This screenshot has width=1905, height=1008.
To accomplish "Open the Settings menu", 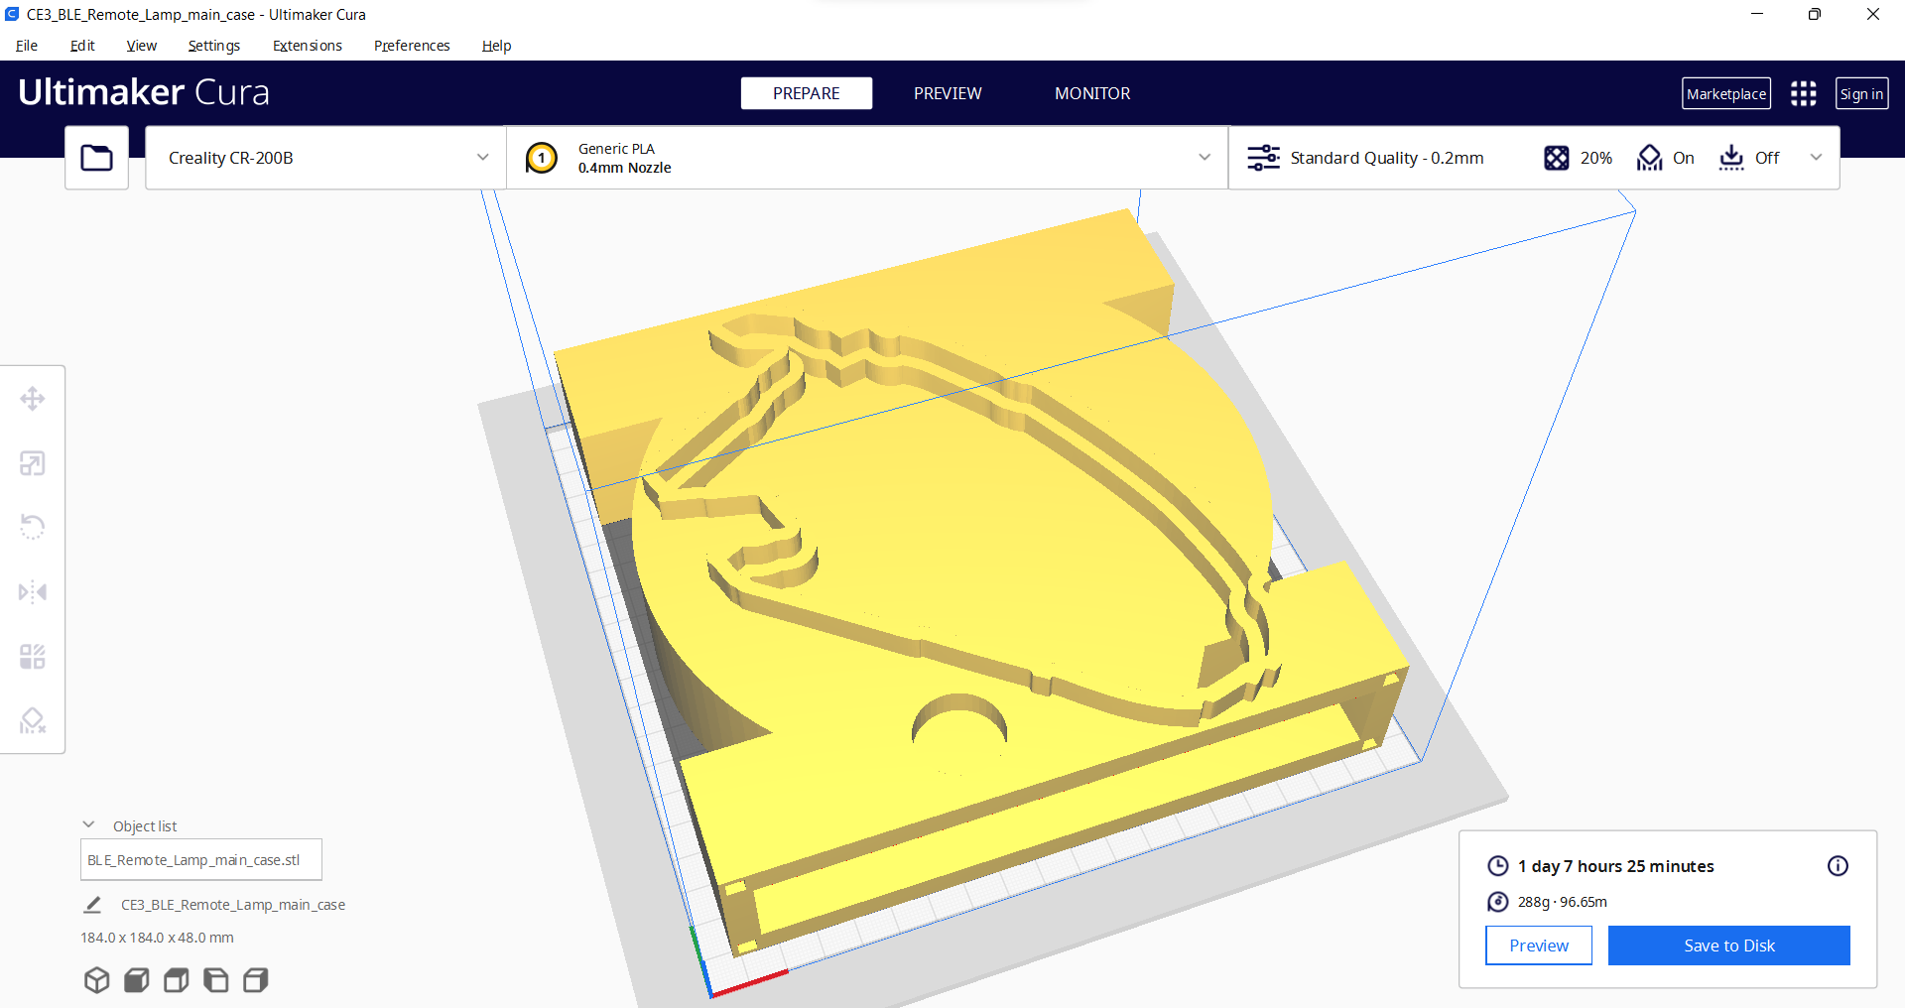I will coord(214,46).
